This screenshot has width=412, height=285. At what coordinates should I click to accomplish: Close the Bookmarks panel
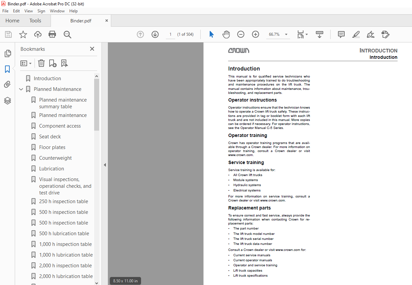click(x=92, y=49)
